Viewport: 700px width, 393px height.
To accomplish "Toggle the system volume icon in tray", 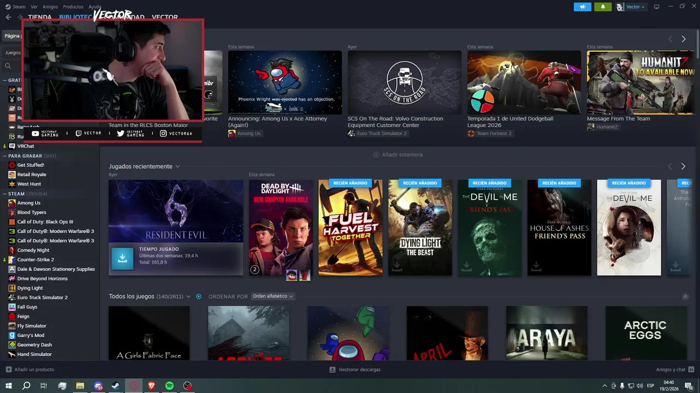I will coord(640,386).
